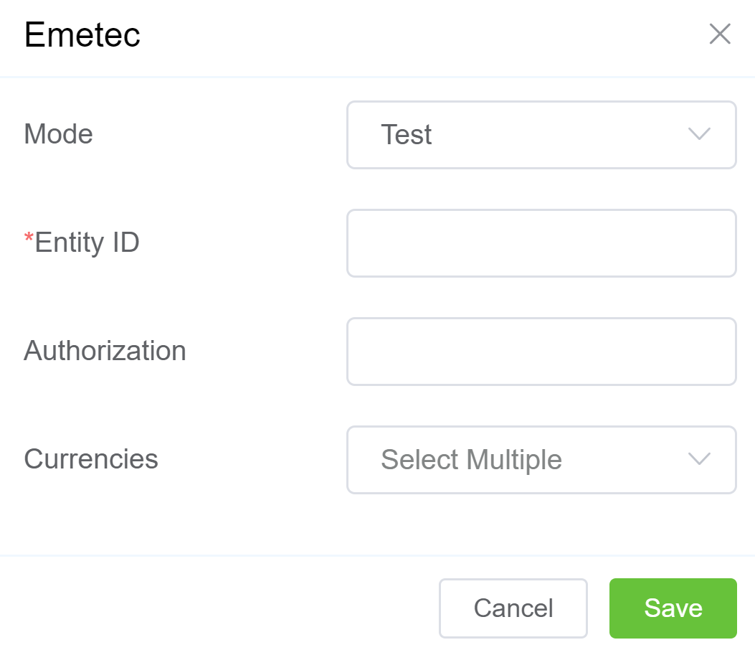This screenshot has width=755, height=650.
Task: Click the red required asterisk marker
Action: coord(29,240)
